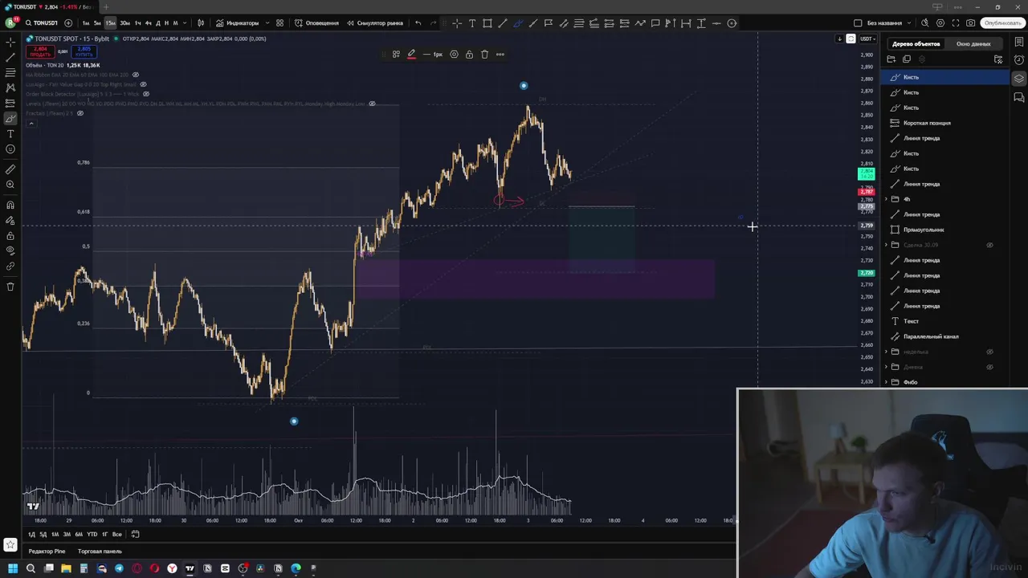Screen dimensions: 1028x578
Task: Expand the неделька folder
Action: (x=886, y=352)
